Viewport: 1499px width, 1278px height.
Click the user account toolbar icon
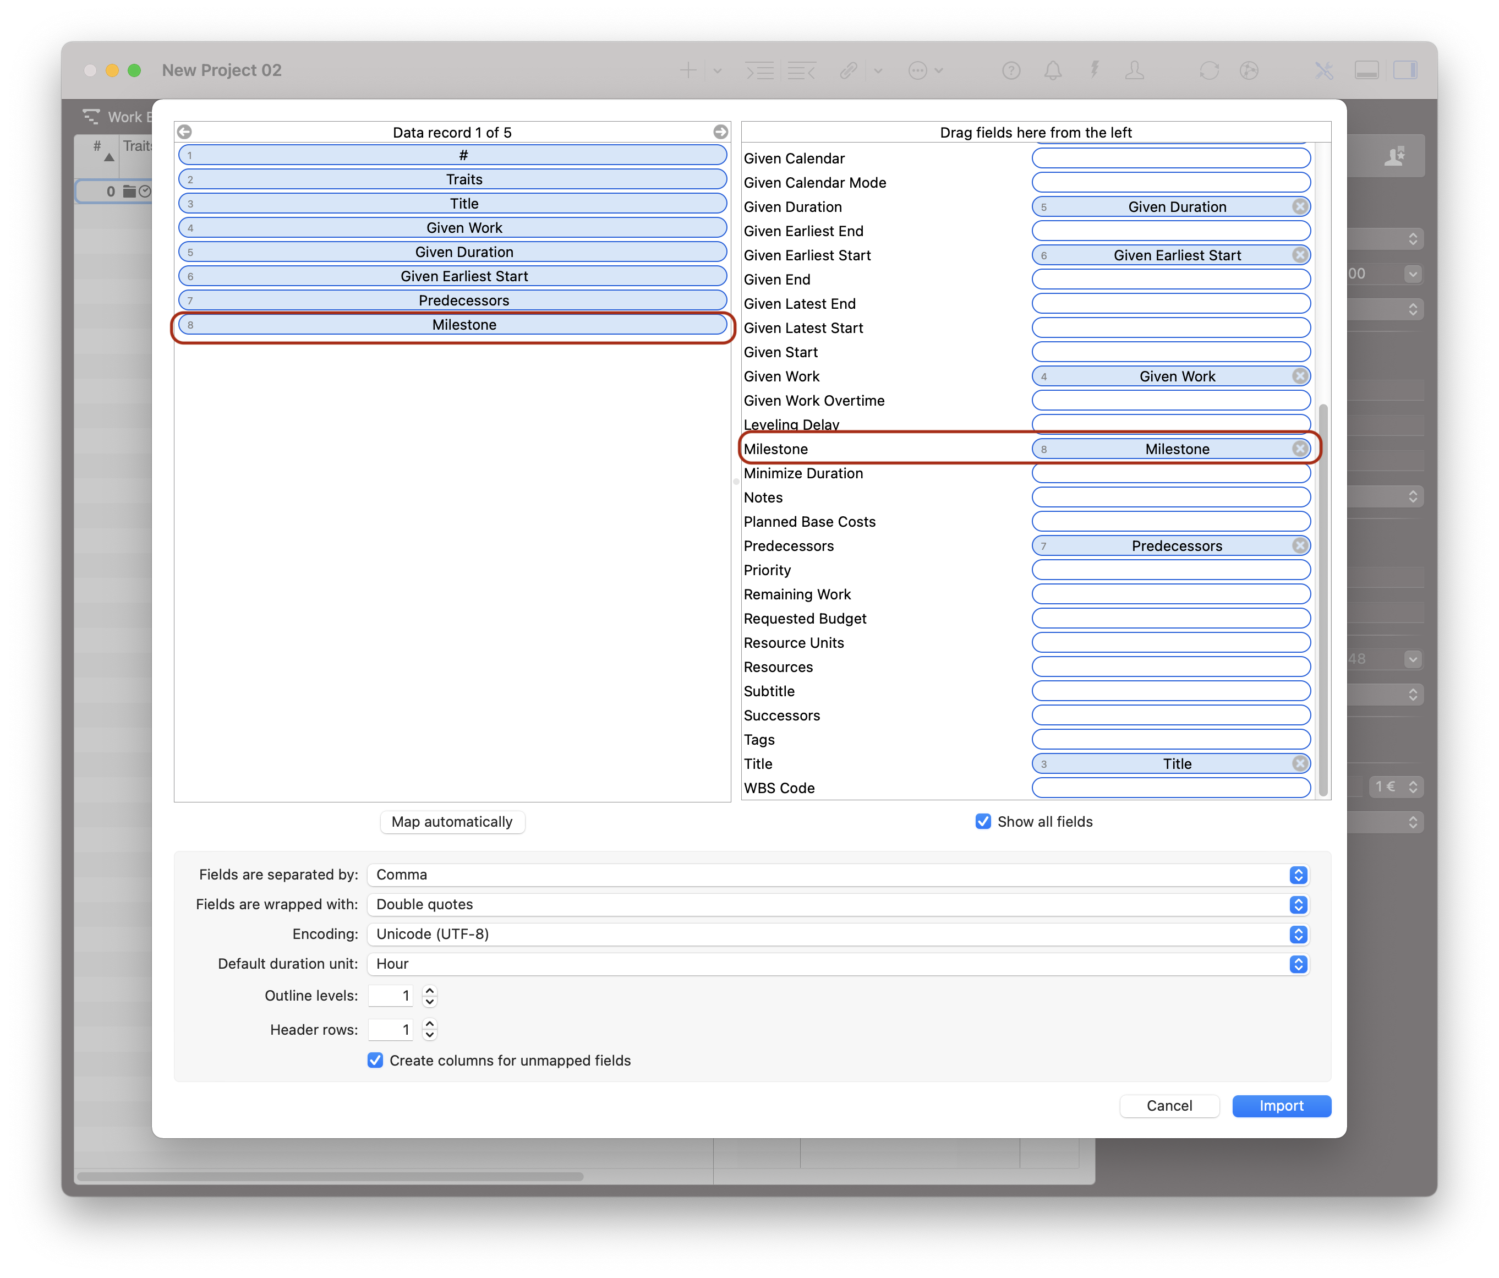(x=1134, y=70)
